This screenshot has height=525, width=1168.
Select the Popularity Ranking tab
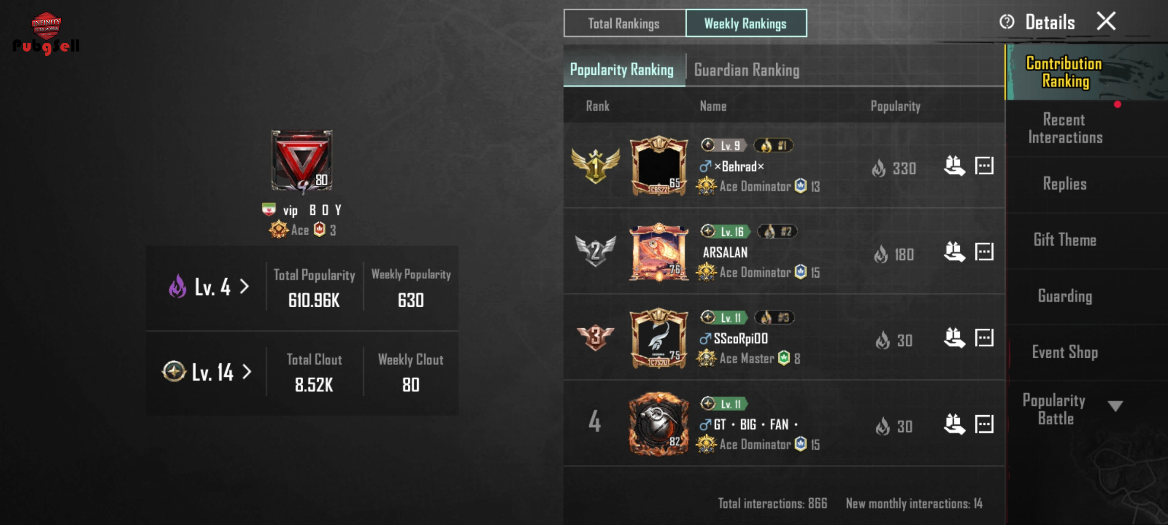(622, 70)
